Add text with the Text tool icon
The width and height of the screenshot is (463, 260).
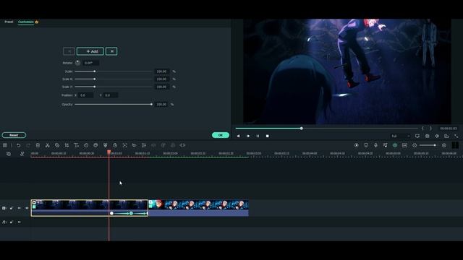tap(76, 145)
